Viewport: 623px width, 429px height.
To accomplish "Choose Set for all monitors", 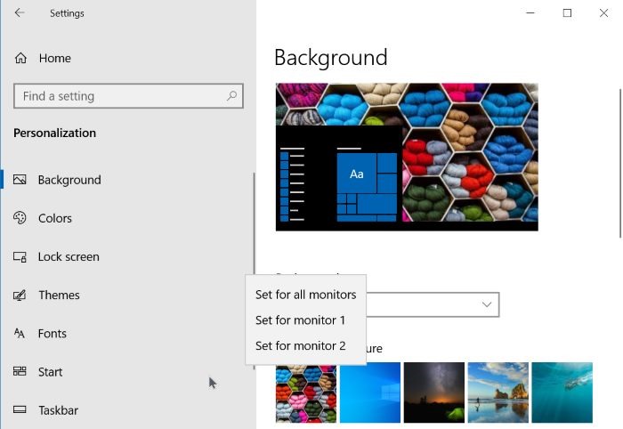I will [x=305, y=295].
